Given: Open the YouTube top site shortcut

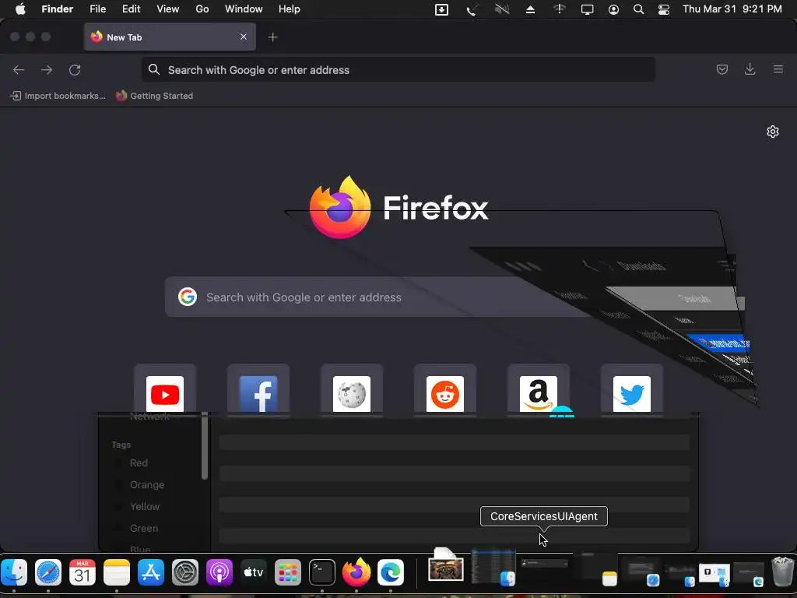Looking at the screenshot, I should coord(165,391).
